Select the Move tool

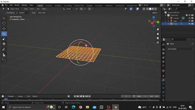coord(4,29)
